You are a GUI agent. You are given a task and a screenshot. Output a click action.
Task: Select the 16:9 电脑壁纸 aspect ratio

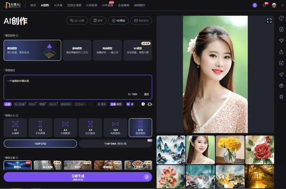pyautogui.click(x=115, y=127)
